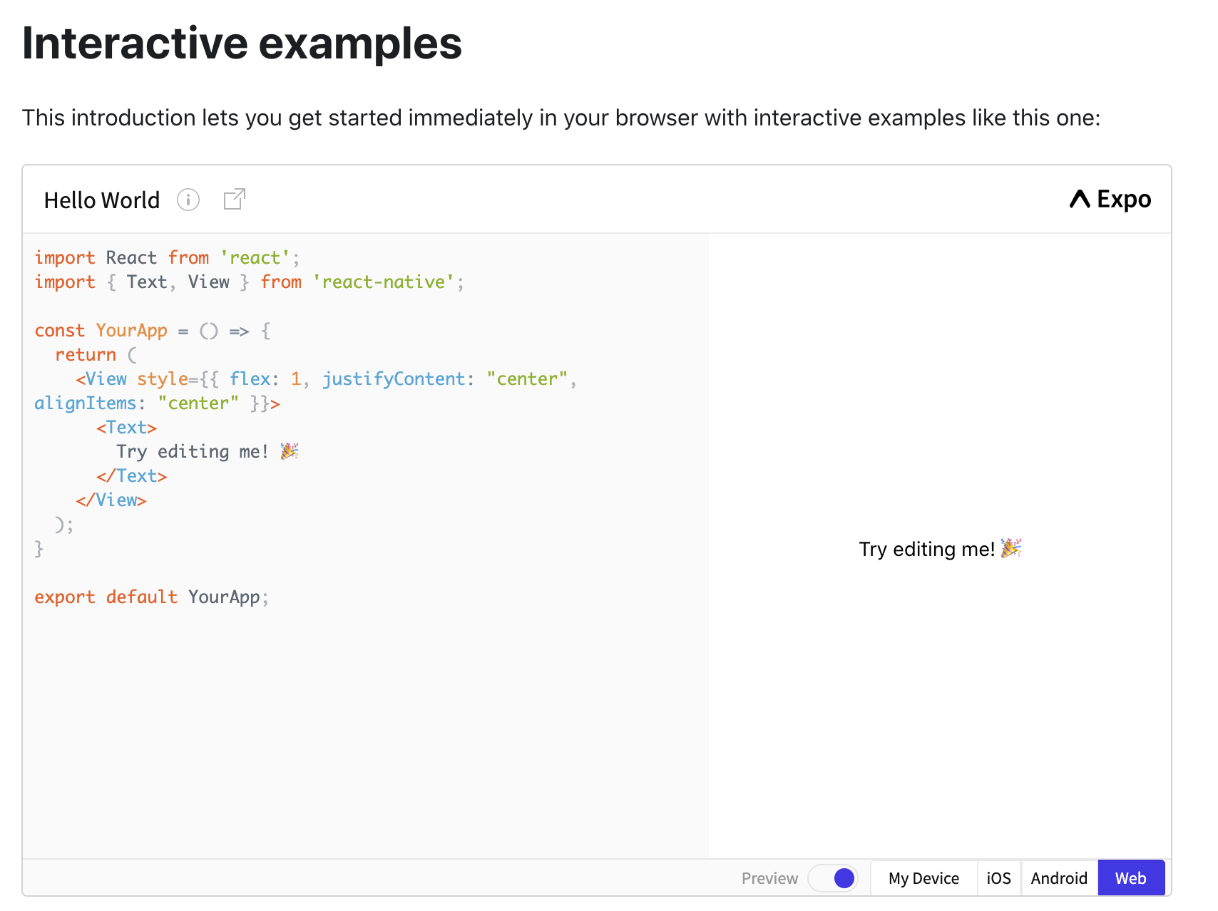Click the code line "import React from 'react';"
The width and height of the screenshot is (1218, 911).
click(167, 257)
